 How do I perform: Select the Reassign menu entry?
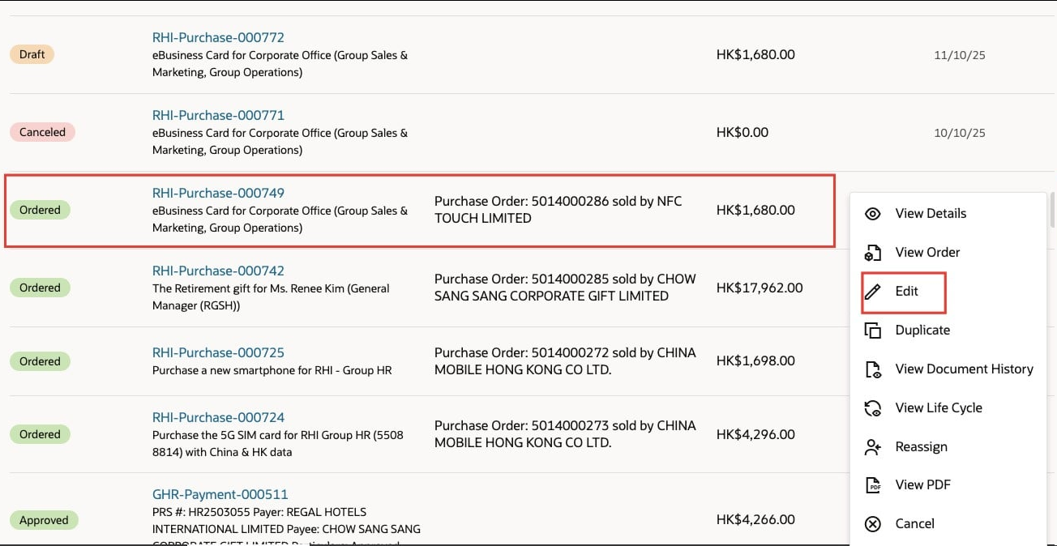[921, 447]
